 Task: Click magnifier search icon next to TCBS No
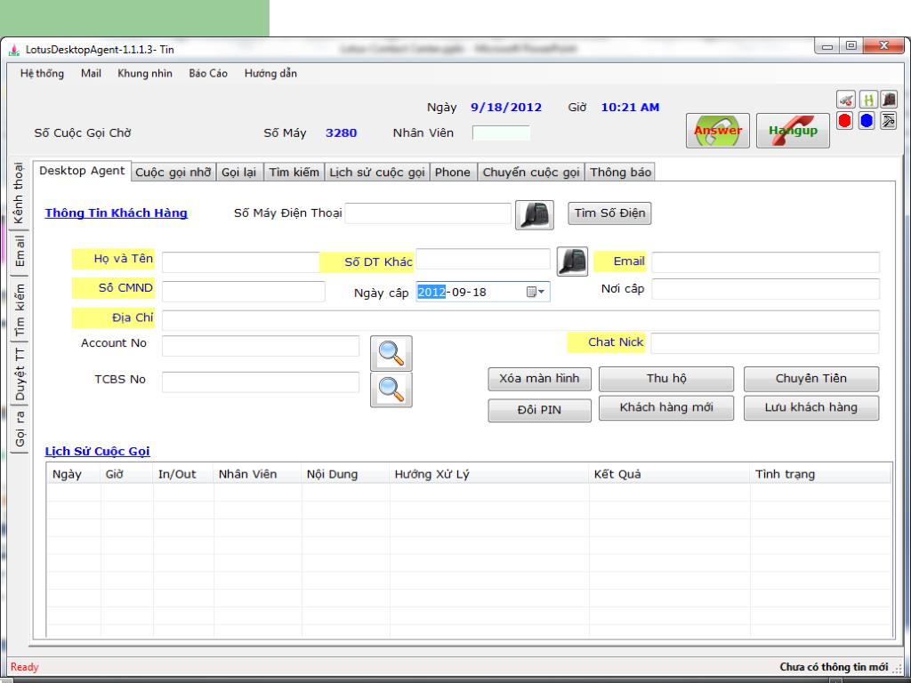coord(391,390)
